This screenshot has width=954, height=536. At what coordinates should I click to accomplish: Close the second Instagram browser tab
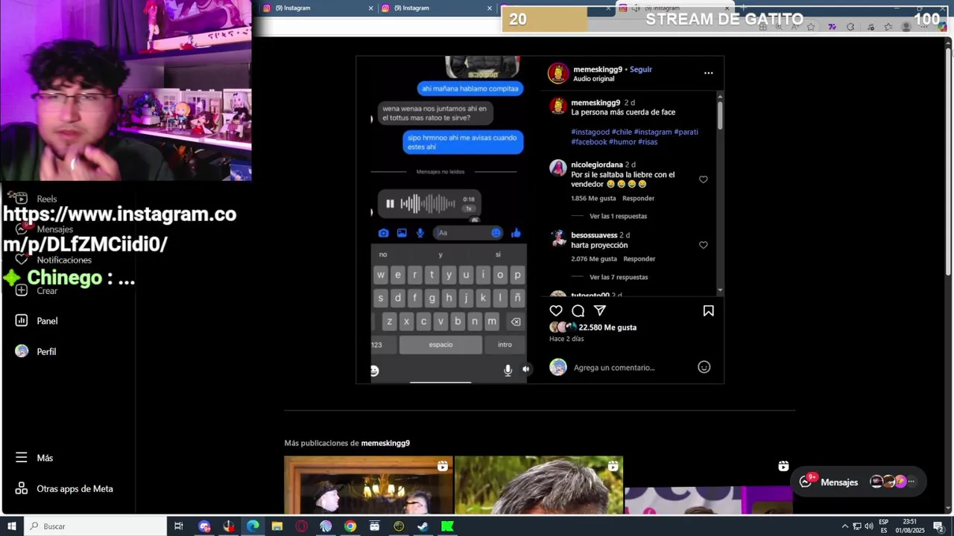click(490, 8)
